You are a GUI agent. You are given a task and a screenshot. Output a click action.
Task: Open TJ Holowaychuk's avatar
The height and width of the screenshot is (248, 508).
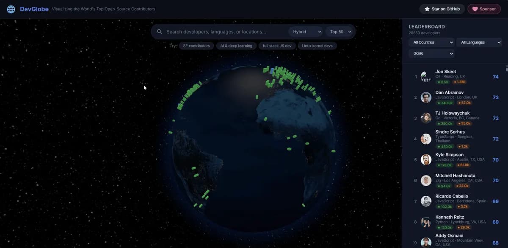click(426, 118)
